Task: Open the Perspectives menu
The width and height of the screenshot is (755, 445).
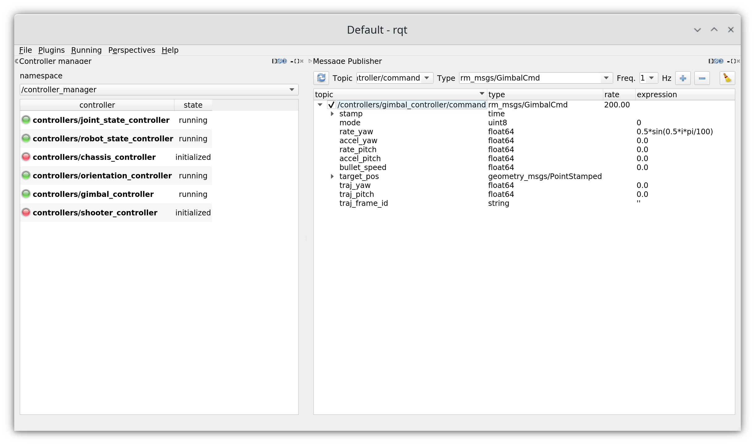Action: 131,50
